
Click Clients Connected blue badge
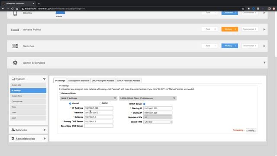[230, 13]
